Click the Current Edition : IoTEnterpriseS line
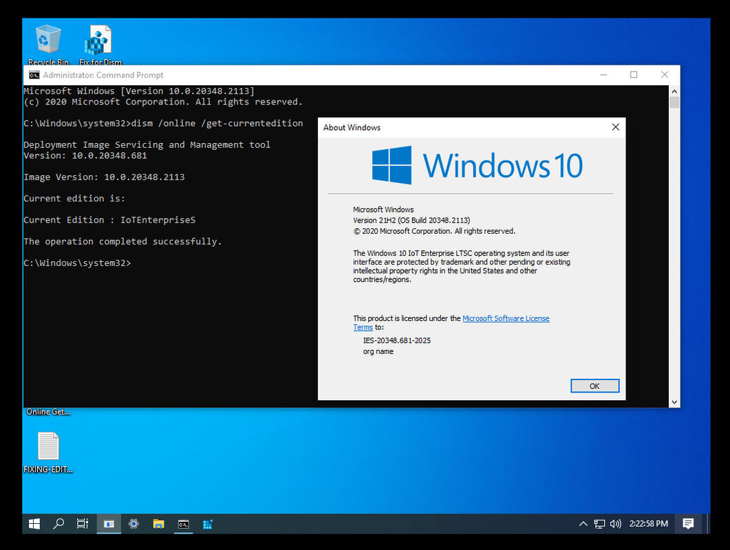The width and height of the screenshot is (730, 550). [109, 220]
